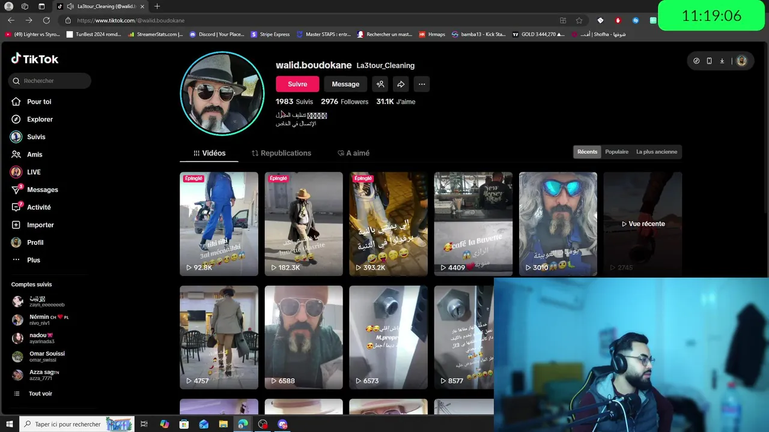Open a new browser tab
Viewport: 769px width, 432px height.
tap(157, 7)
